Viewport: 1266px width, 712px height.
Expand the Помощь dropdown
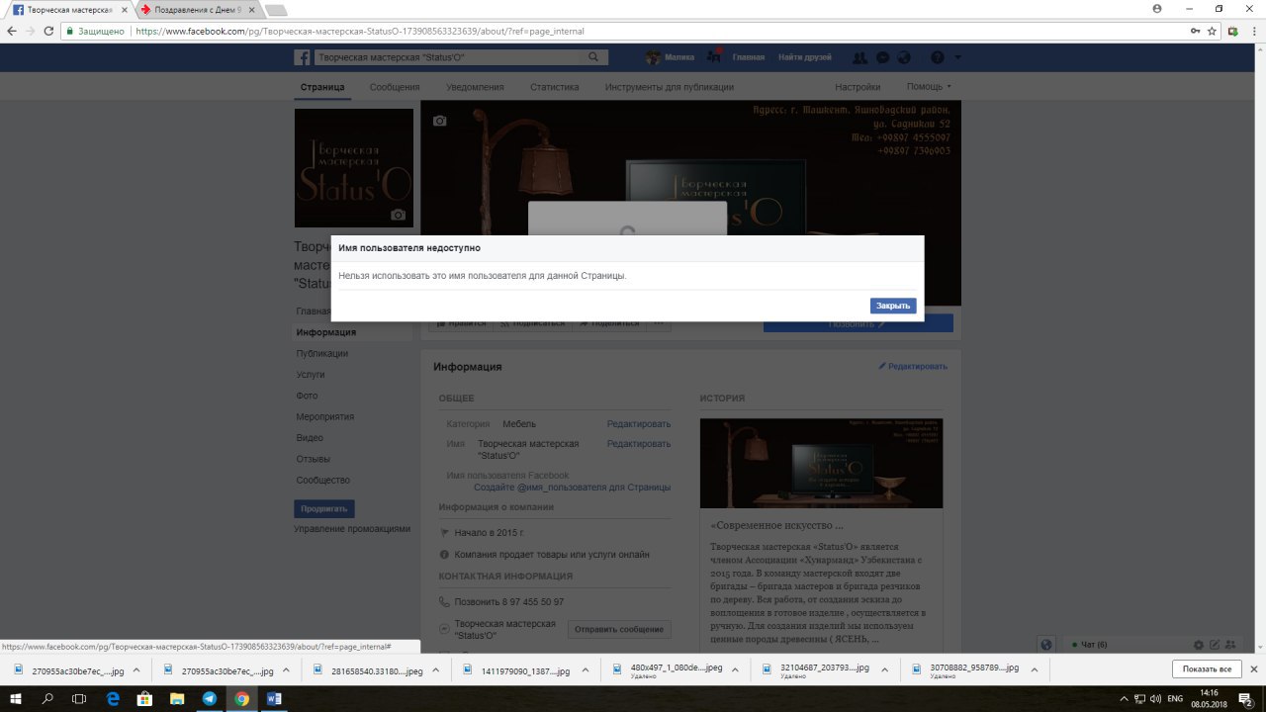pos(929,87)
